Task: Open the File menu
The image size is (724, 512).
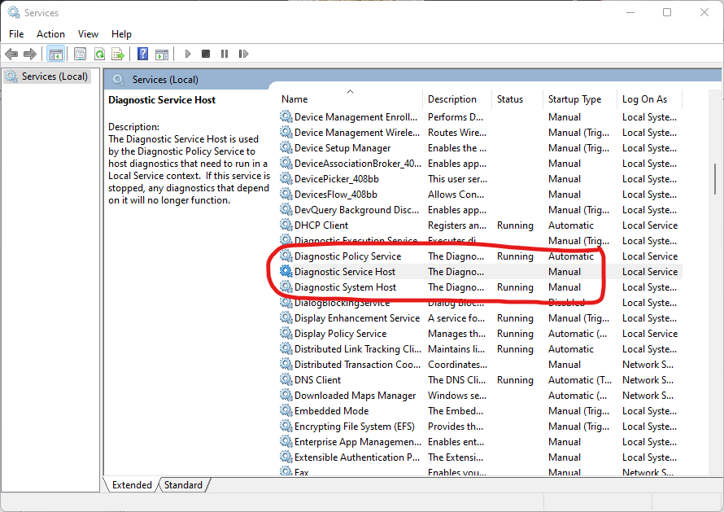Action: click(x=16, y=34)
